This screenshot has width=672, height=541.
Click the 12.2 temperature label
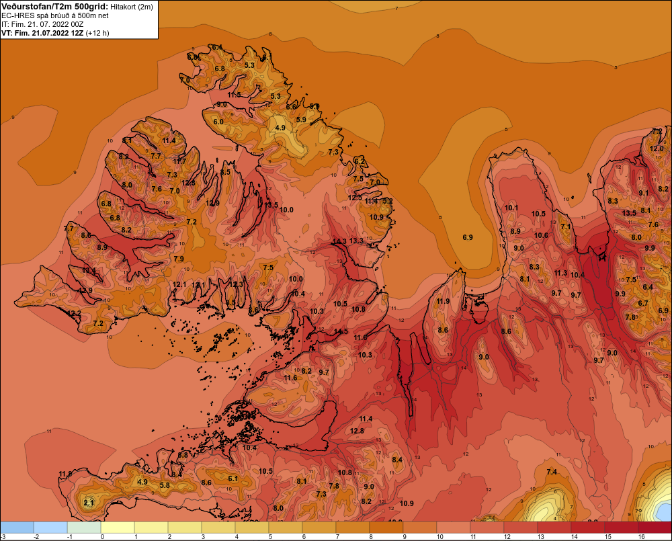74,313
